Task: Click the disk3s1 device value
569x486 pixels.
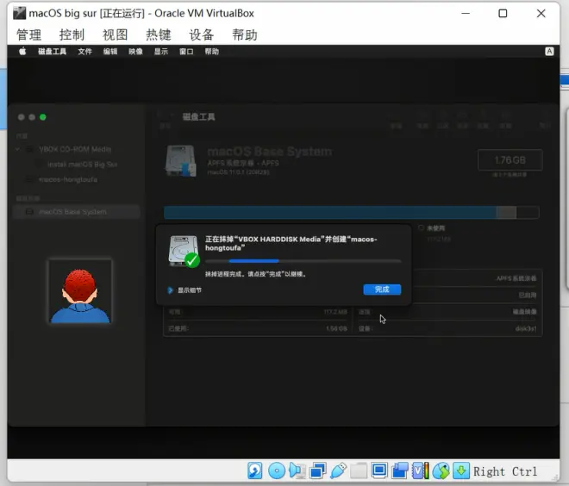Action: click(x=526, y=328)
